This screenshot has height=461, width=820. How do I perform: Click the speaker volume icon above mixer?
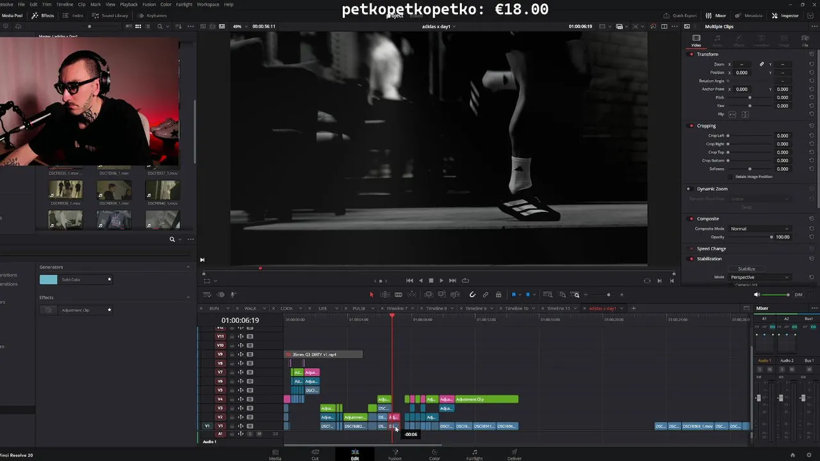click(x=757, y=295)
